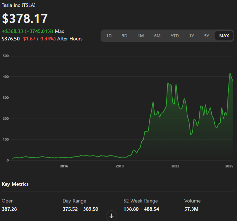Show year-to-date YTD chart

[174, 36]
